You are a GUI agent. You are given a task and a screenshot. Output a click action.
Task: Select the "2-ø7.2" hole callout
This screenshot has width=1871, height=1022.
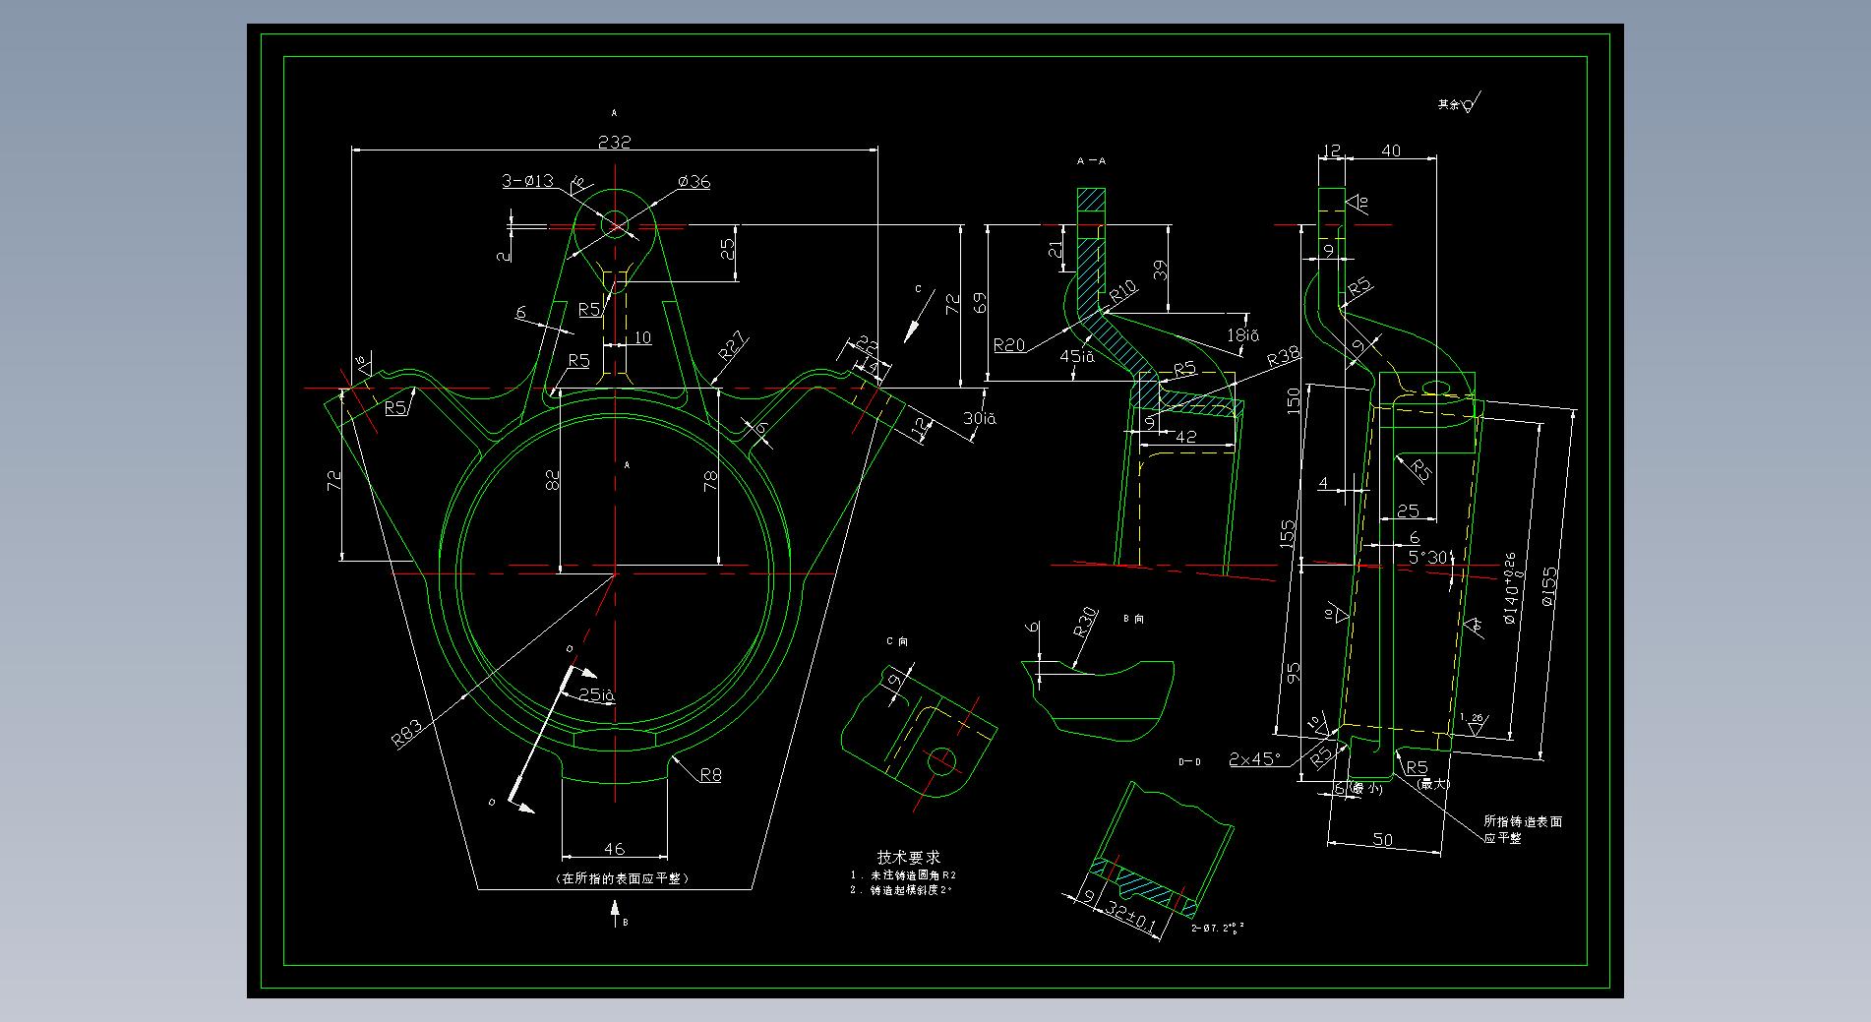pyautogui.click(x=1218, y=927)
